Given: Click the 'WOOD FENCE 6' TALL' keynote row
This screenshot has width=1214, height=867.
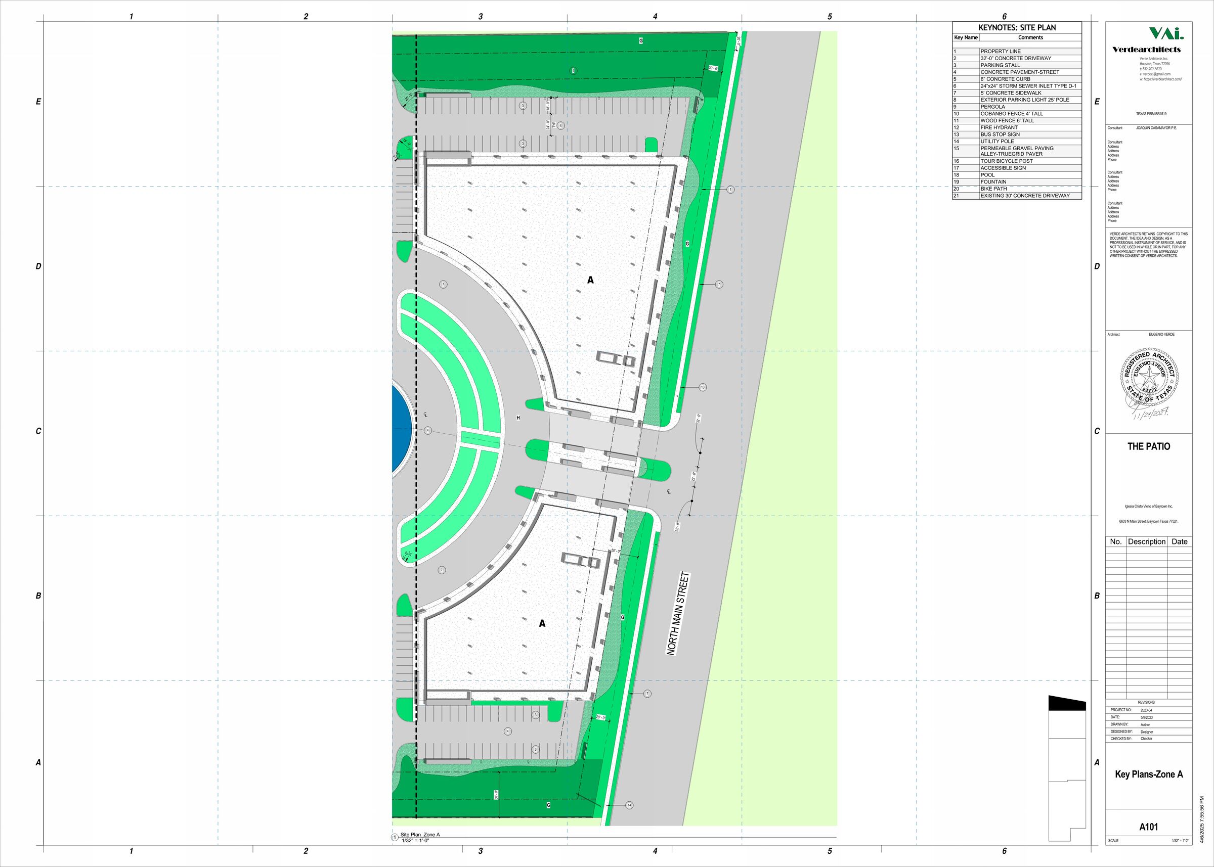Looking at the screenshot, I should pos(1017,121).
